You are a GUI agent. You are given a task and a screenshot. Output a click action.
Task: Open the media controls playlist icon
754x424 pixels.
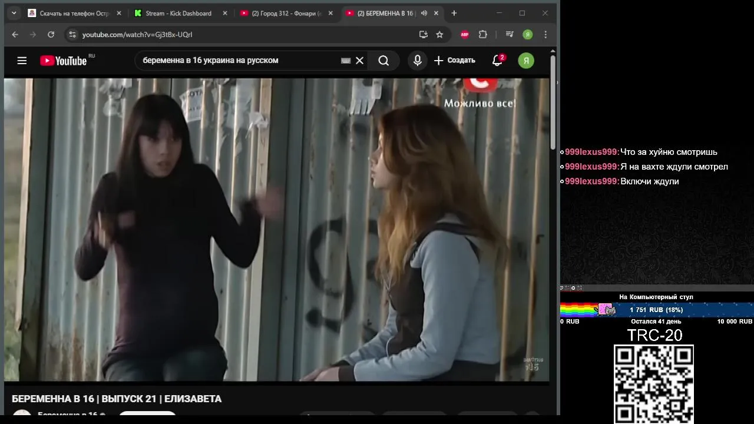(510, 35)
